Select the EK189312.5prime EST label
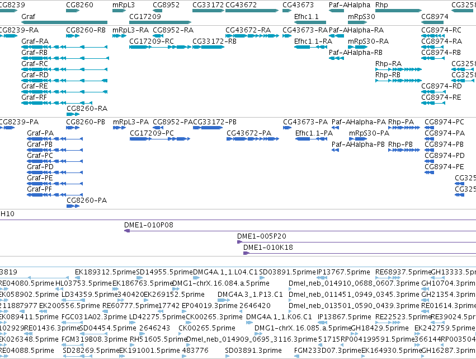The width and height of the screenshot is (476, 359). pos(105,272)
